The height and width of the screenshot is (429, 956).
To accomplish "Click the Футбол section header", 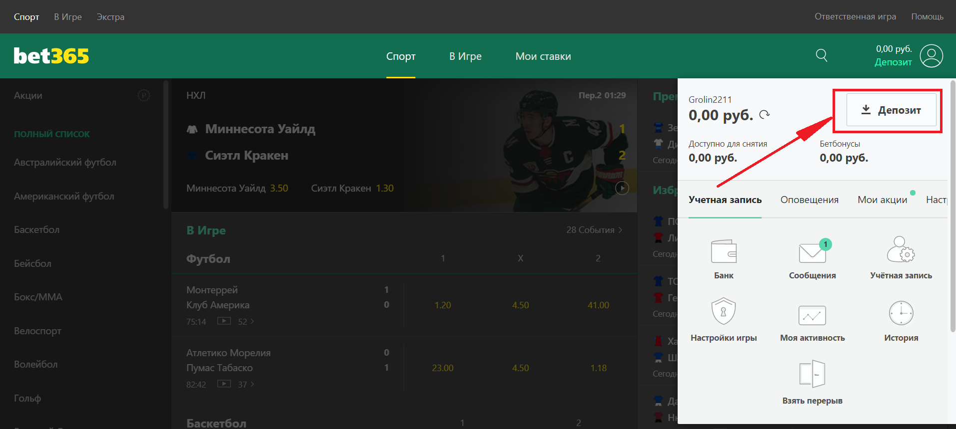I will (x=208, y=258).
